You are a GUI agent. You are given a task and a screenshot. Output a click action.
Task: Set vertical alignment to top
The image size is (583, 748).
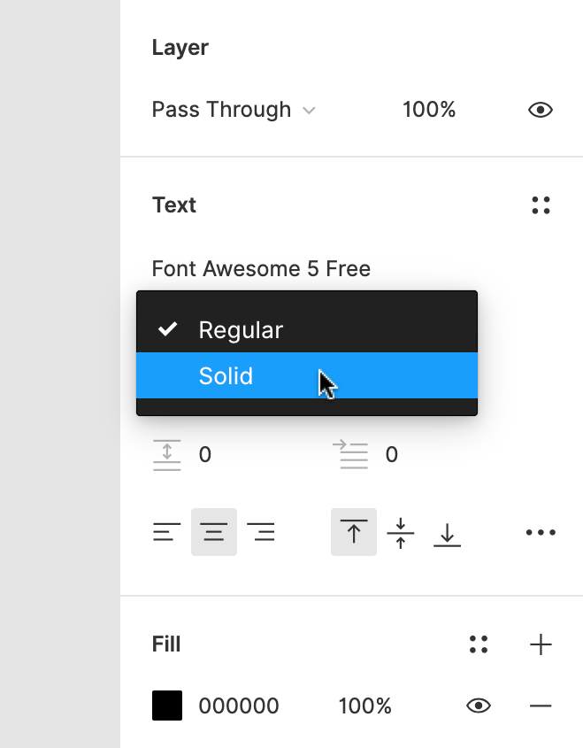point(353,532)
